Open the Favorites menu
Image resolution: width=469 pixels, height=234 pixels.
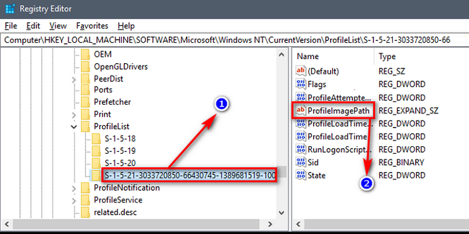point(92,26)
